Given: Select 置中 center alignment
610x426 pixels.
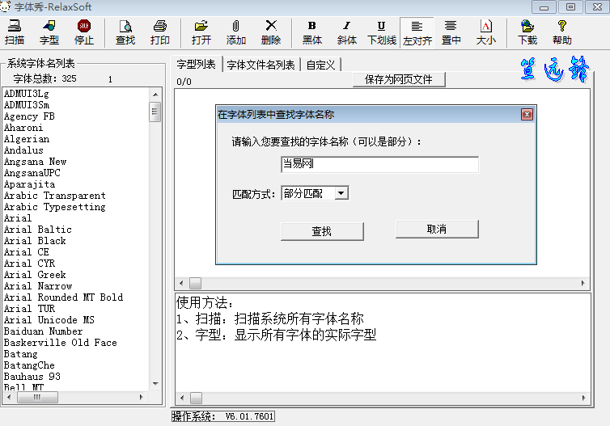Looking at the screenshot, I should coord(451,32).
